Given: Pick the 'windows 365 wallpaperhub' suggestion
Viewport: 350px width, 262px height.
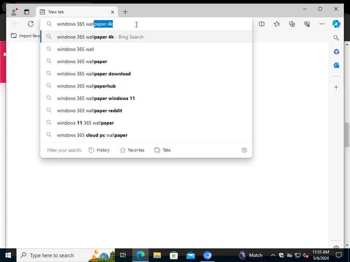Looking at the screenshot, I should (x=146, y=86).
